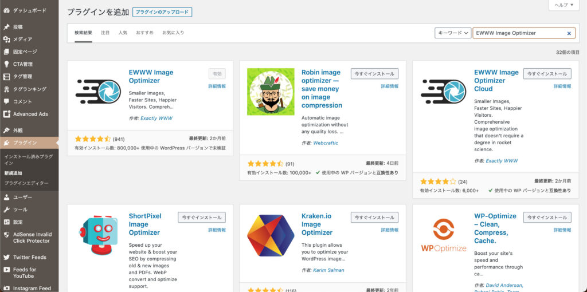The height and width of the screenshot is (292, 587).
Task: Click the shield icon for AdSense Invalid Click Protector
Action: point(6,234)
